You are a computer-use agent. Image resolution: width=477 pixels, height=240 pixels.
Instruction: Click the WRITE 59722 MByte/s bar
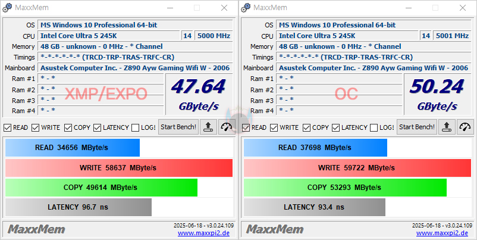[357, 168]
